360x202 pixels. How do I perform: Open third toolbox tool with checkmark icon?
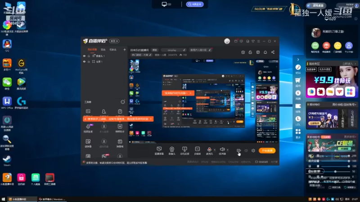pos(120,112)
